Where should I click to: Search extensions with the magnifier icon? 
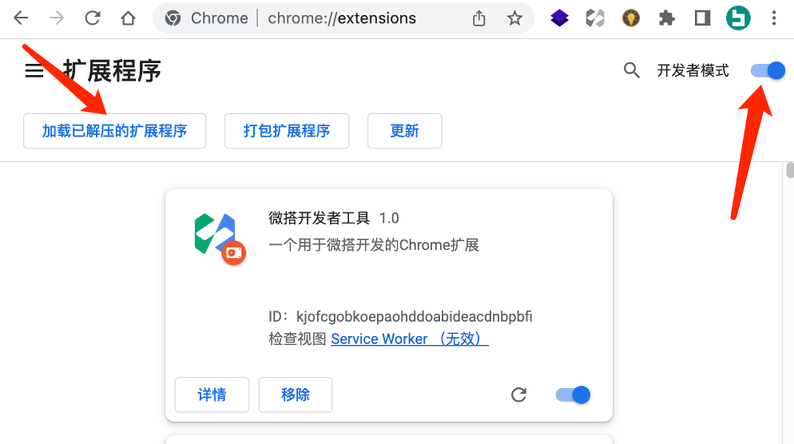[x=632, y=70]
